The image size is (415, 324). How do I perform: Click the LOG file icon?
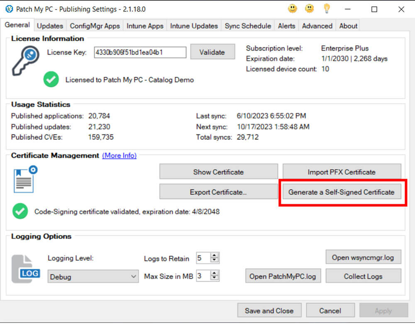26,269
